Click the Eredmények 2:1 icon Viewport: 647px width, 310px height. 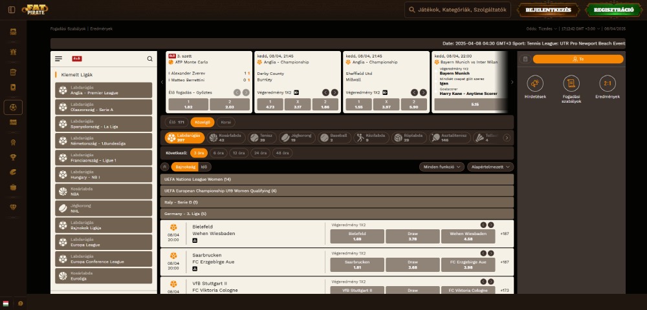607,83
